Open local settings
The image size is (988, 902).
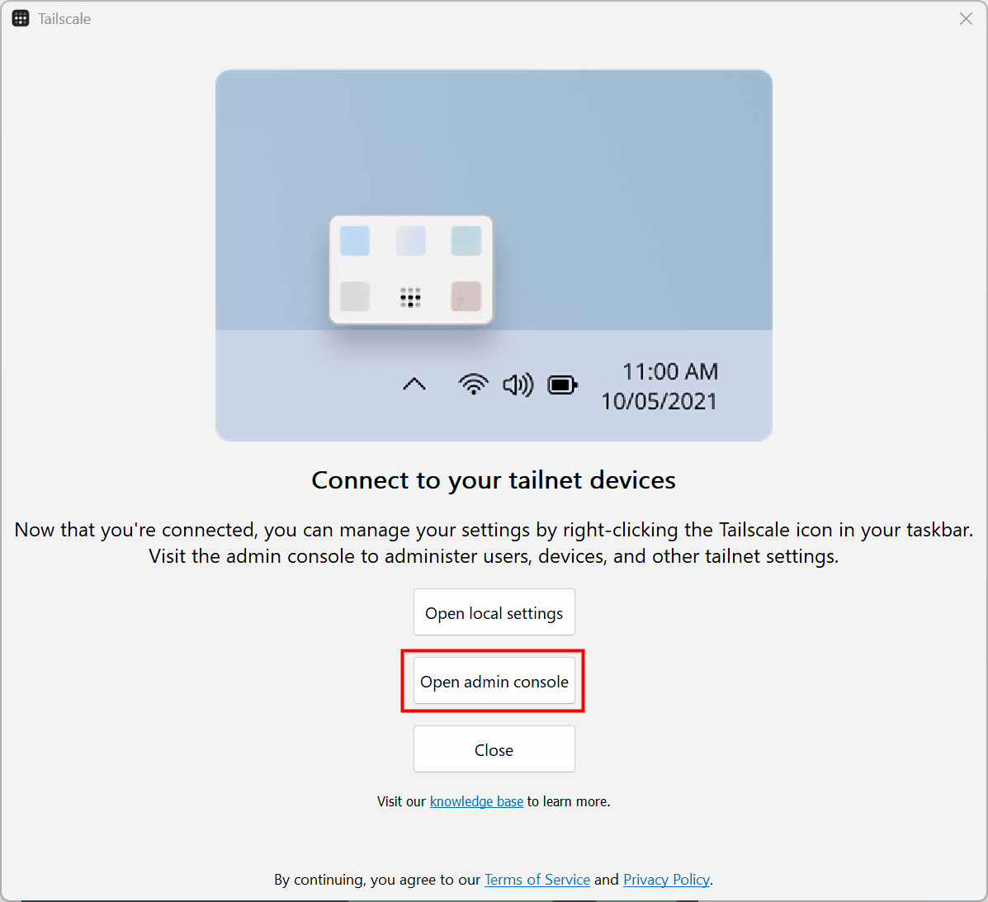[x=494, y=612]
